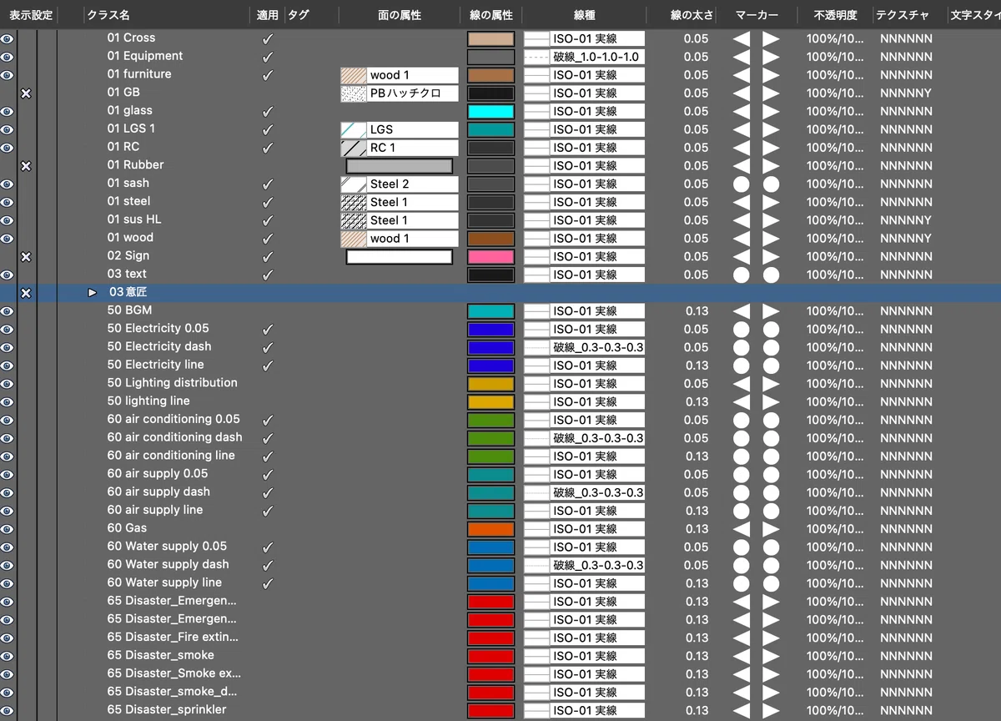The height and width of the screenshot is (721, 1001).
Task: Click the left circle marker for 60 Water supply dash
Action: click(741, 565)
